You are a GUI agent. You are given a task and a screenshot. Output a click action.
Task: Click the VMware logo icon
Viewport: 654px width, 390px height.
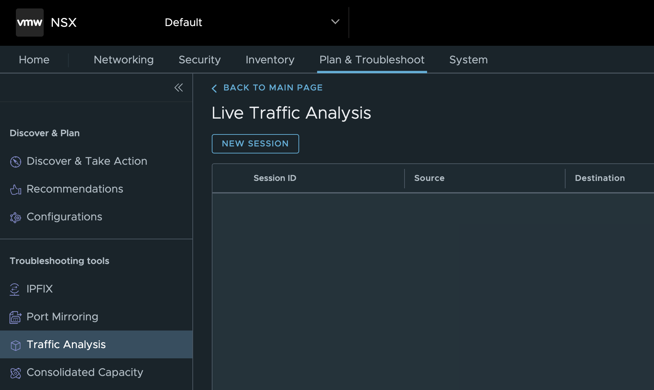pos(30,23)
